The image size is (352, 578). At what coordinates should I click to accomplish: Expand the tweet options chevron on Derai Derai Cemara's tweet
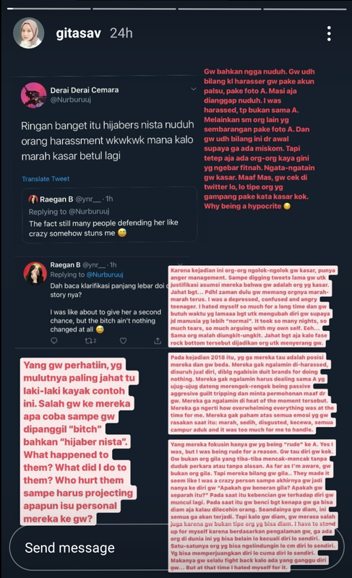tap(193, 89)
